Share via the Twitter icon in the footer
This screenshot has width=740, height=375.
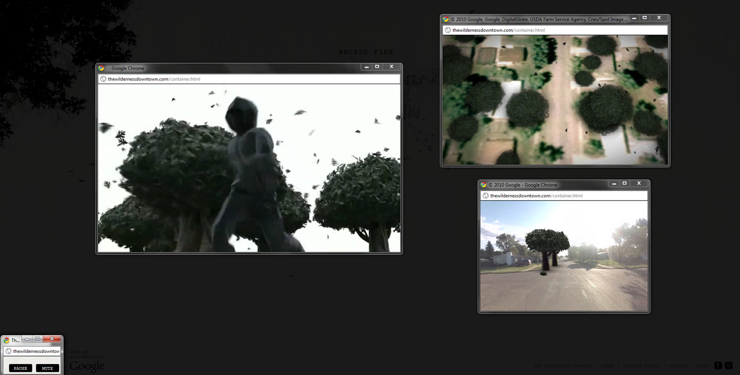pos(728,366)
